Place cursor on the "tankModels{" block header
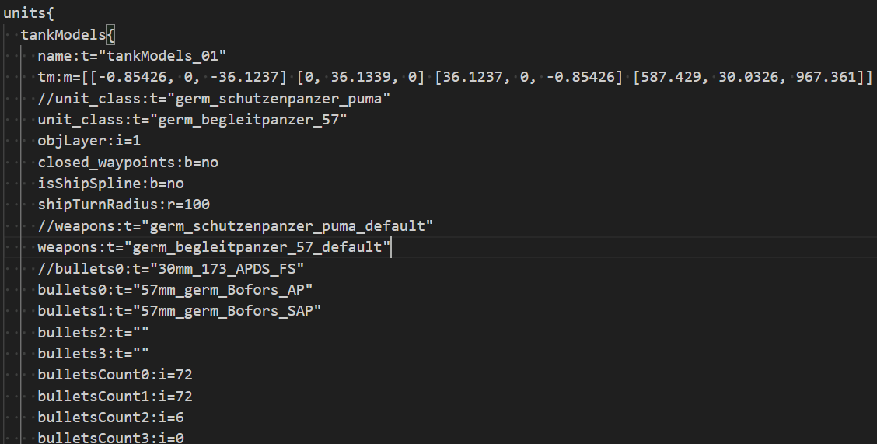This screenshot has width=877, height=444. click(x=68, y=35)
